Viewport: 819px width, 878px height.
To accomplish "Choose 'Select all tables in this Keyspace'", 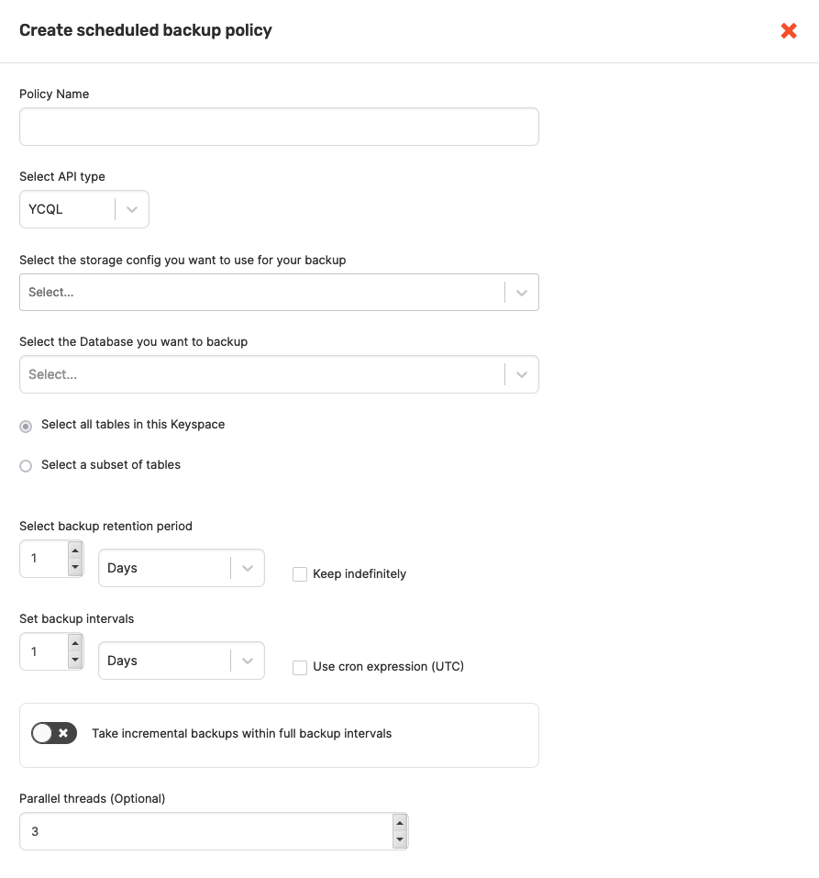I will pyautogui.click(x=26, y=426).
